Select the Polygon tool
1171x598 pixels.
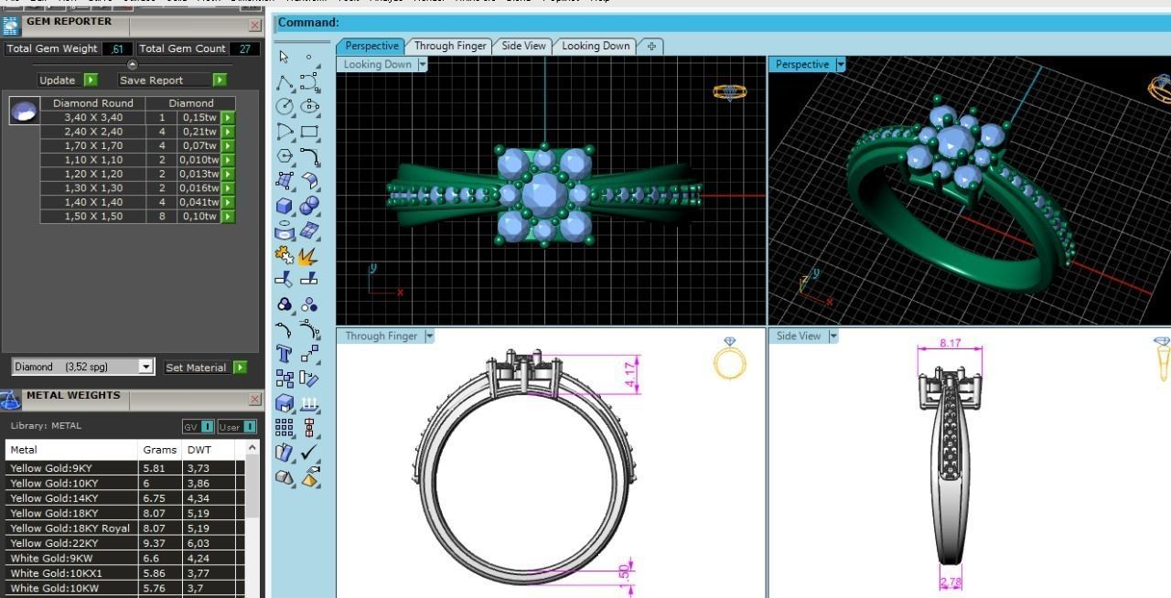[x=285, y=156]
